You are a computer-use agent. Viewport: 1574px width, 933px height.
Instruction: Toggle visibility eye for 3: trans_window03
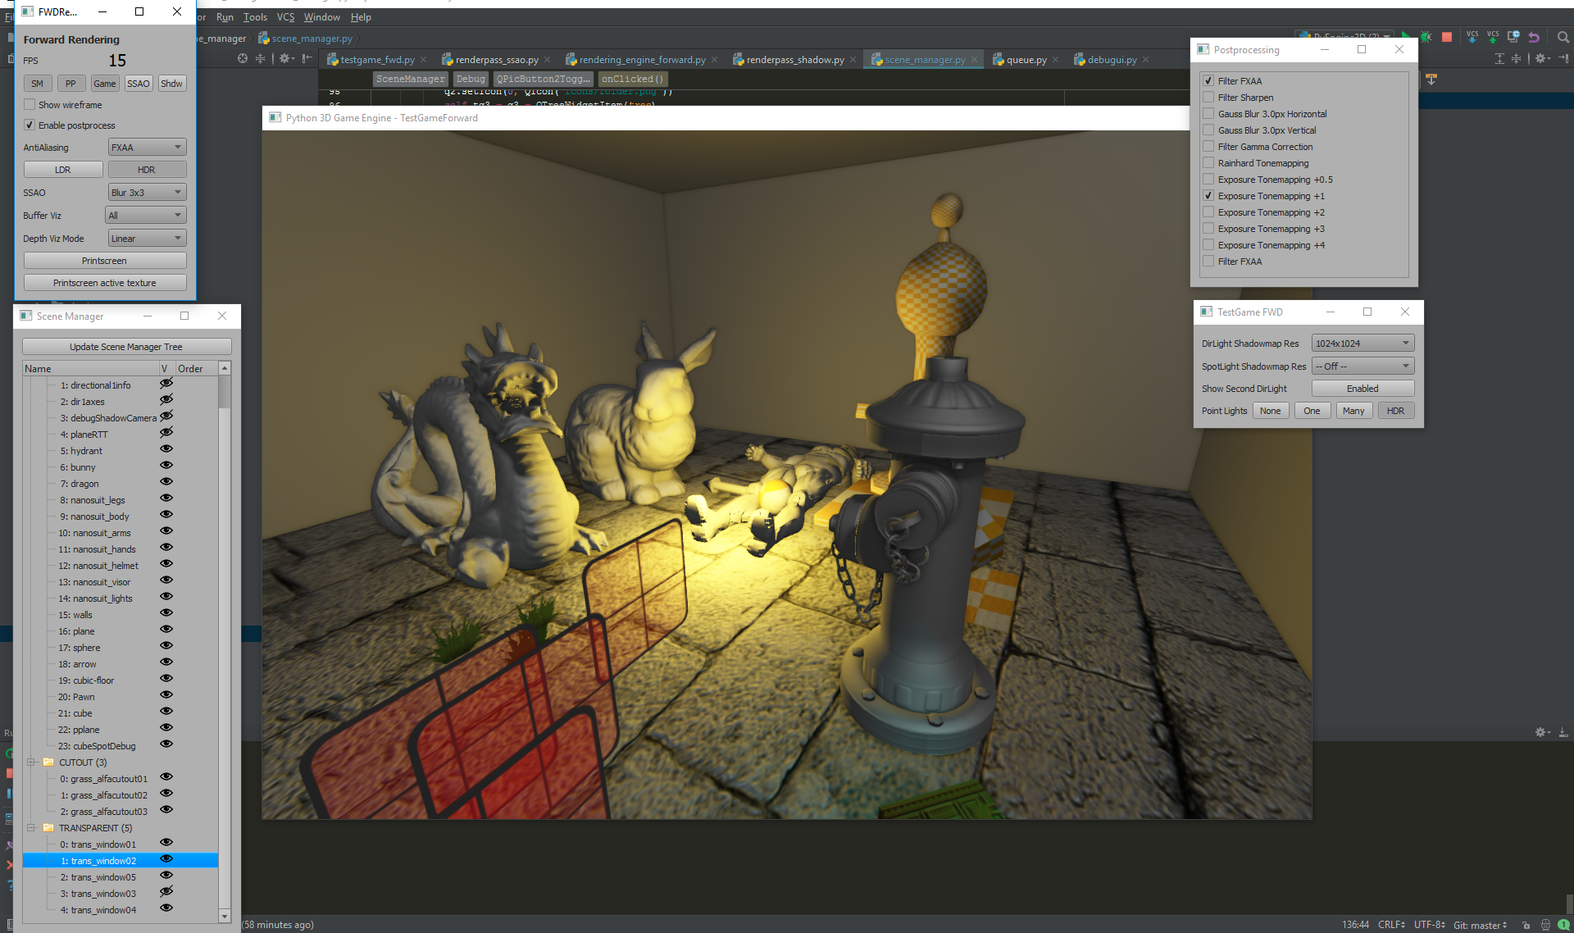(x=166, y=892)
